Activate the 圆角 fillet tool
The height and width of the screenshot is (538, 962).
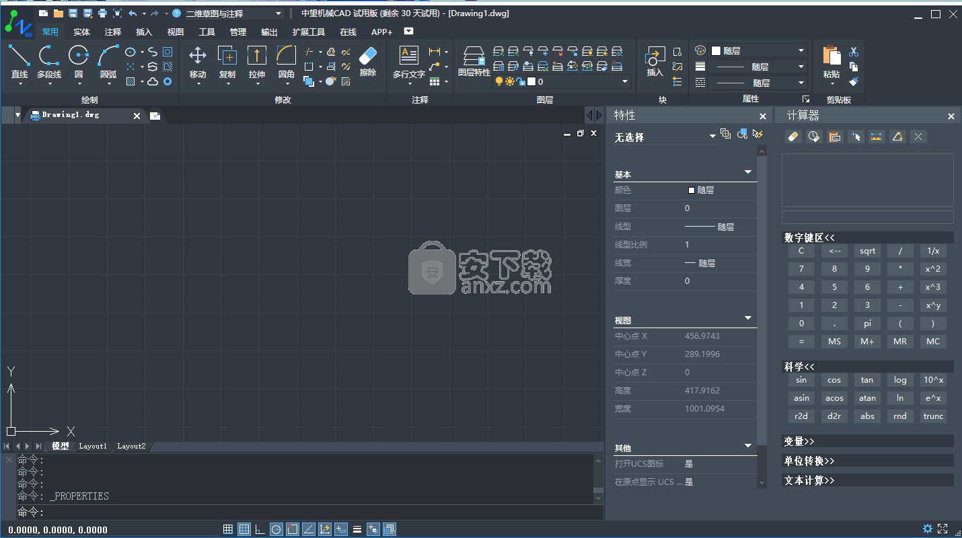click(x=287, y=62)
